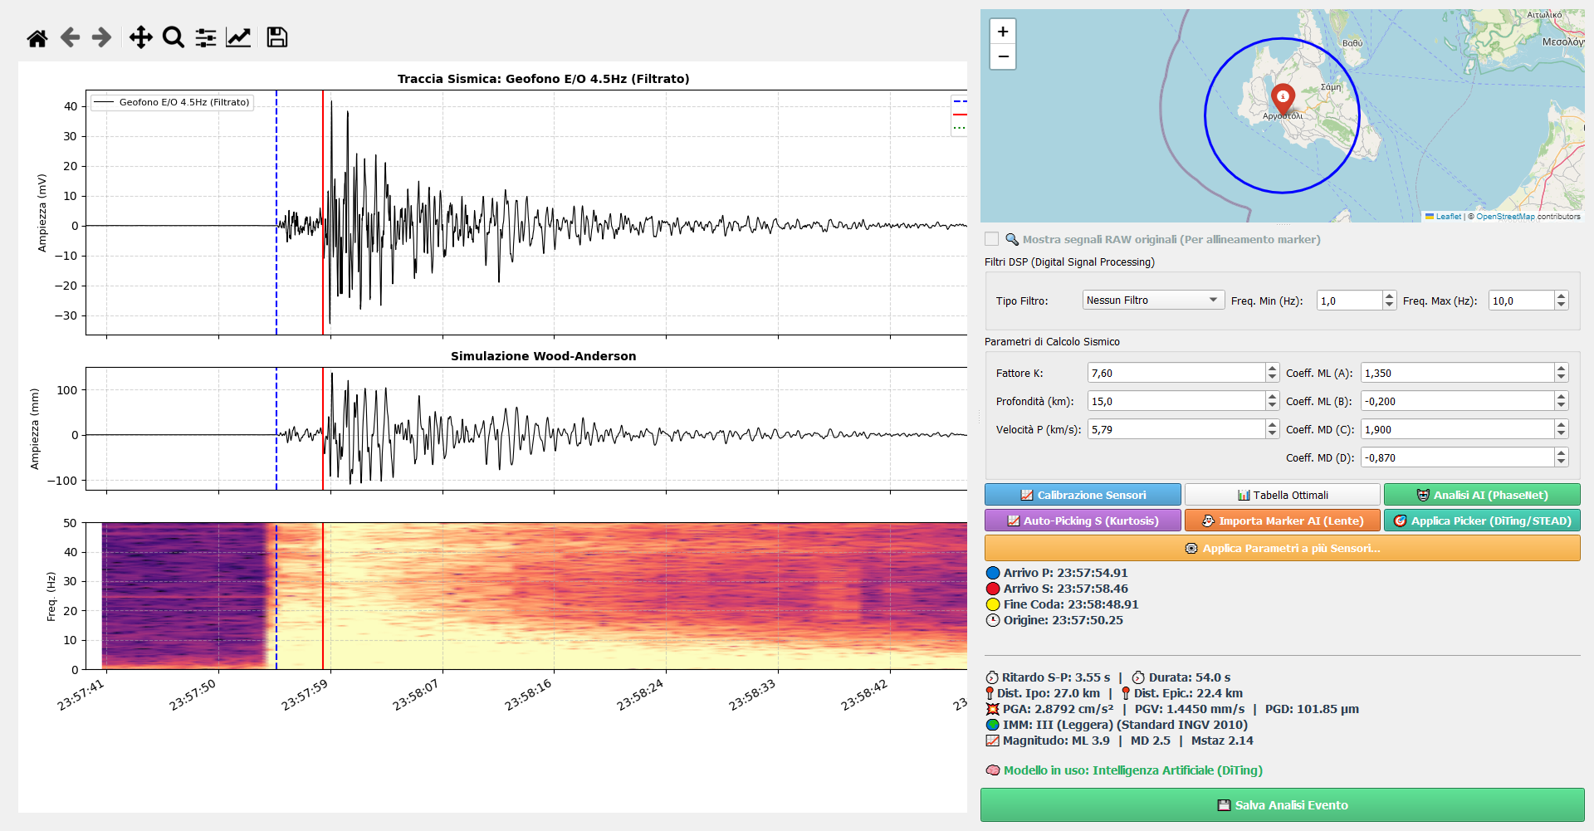Image resolution: width=1594 pixels, height=831 pixels.
Task: Run Analisi AI (PhaseNet)
Action: [1482, 495]
